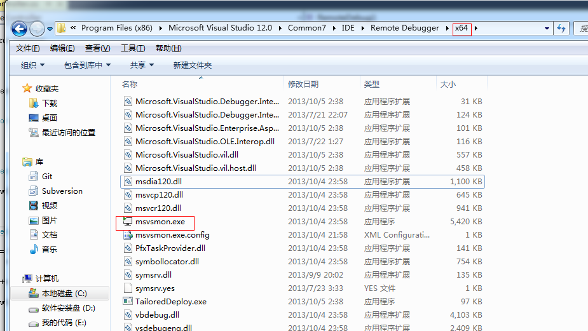The width and height of the screenshot is (588, 331).
Task: Open the 文件(F) menu
Action: [x=28, y=48]
